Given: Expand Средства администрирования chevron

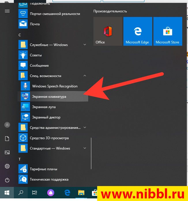Looking at the screenshot, I should click(x=85, y=127).
